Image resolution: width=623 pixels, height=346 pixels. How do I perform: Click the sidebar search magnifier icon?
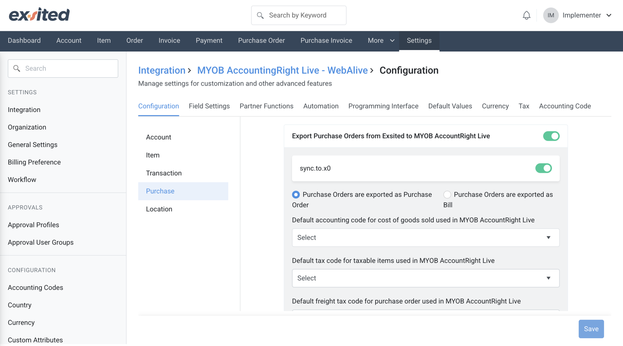pyautogui.click(x=17, y=68)
